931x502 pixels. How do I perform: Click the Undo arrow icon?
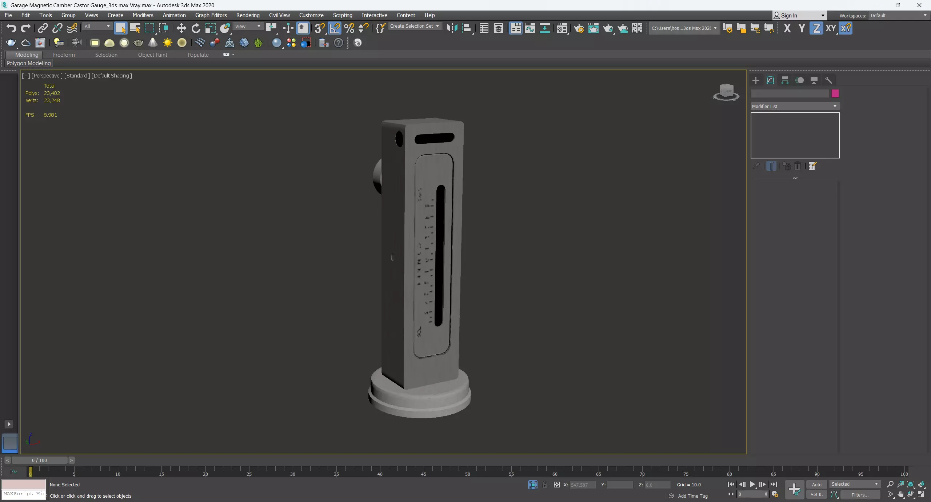11,28
